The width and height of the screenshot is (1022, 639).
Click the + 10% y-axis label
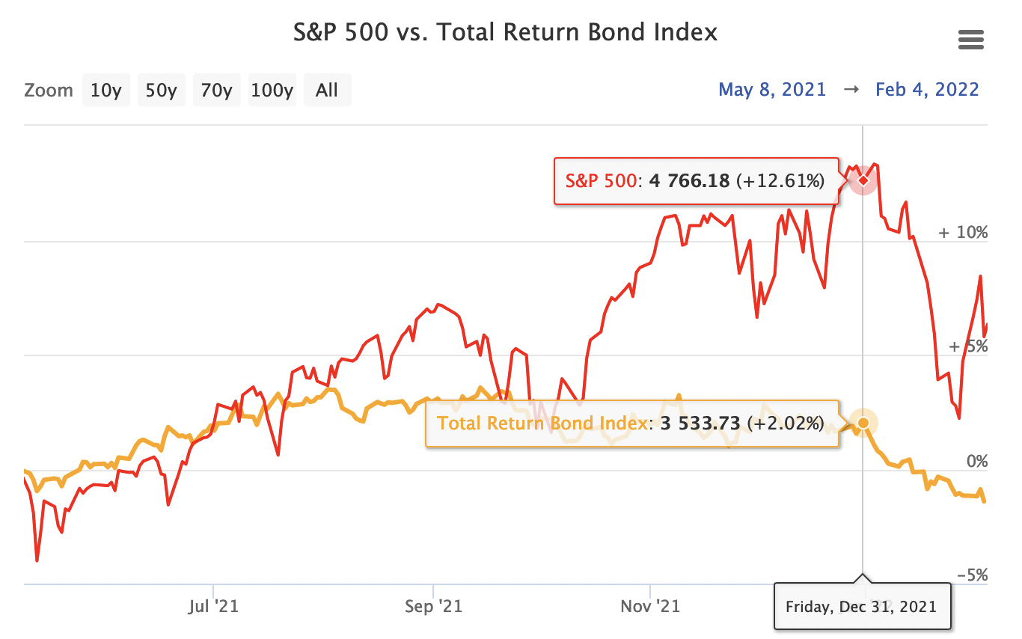[x=963, y=232]
